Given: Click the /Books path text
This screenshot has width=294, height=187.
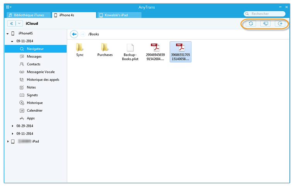Looking at the screenshot, I should 94,34.
